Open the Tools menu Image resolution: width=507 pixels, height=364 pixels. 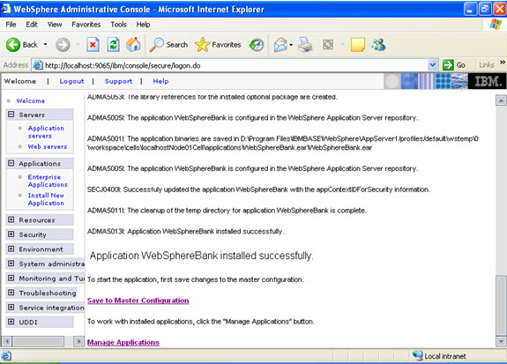[x=119, y=25]
